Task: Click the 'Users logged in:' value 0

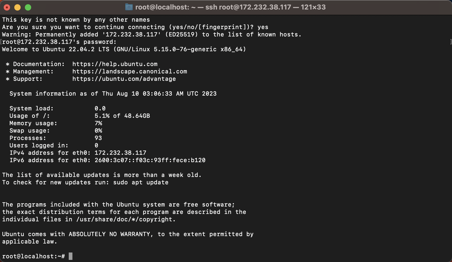Action: (x=96, y=146)
